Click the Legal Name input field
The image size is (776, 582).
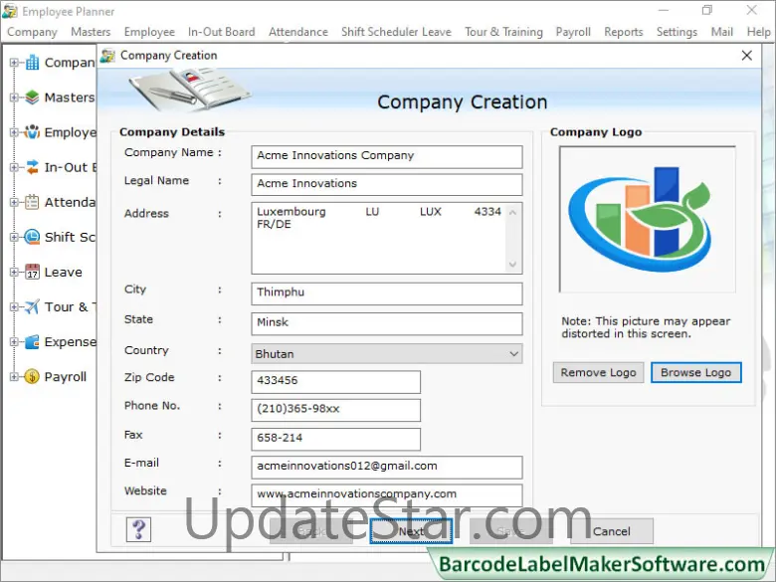[387, 184]
